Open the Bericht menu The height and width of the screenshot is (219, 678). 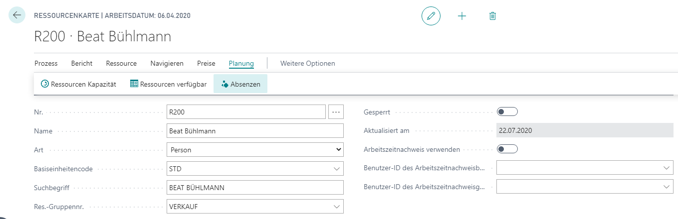[82, 63]
